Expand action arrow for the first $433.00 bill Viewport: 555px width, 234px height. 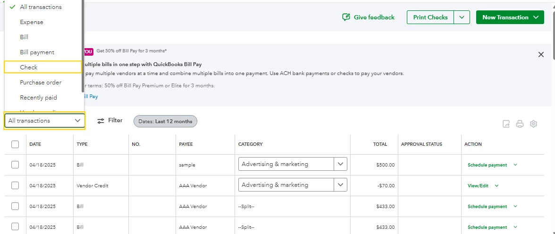(x=515, y=206)
